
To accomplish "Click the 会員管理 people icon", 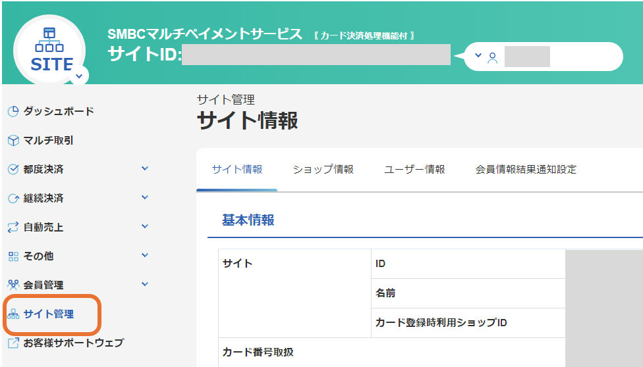I will point(13,285).
